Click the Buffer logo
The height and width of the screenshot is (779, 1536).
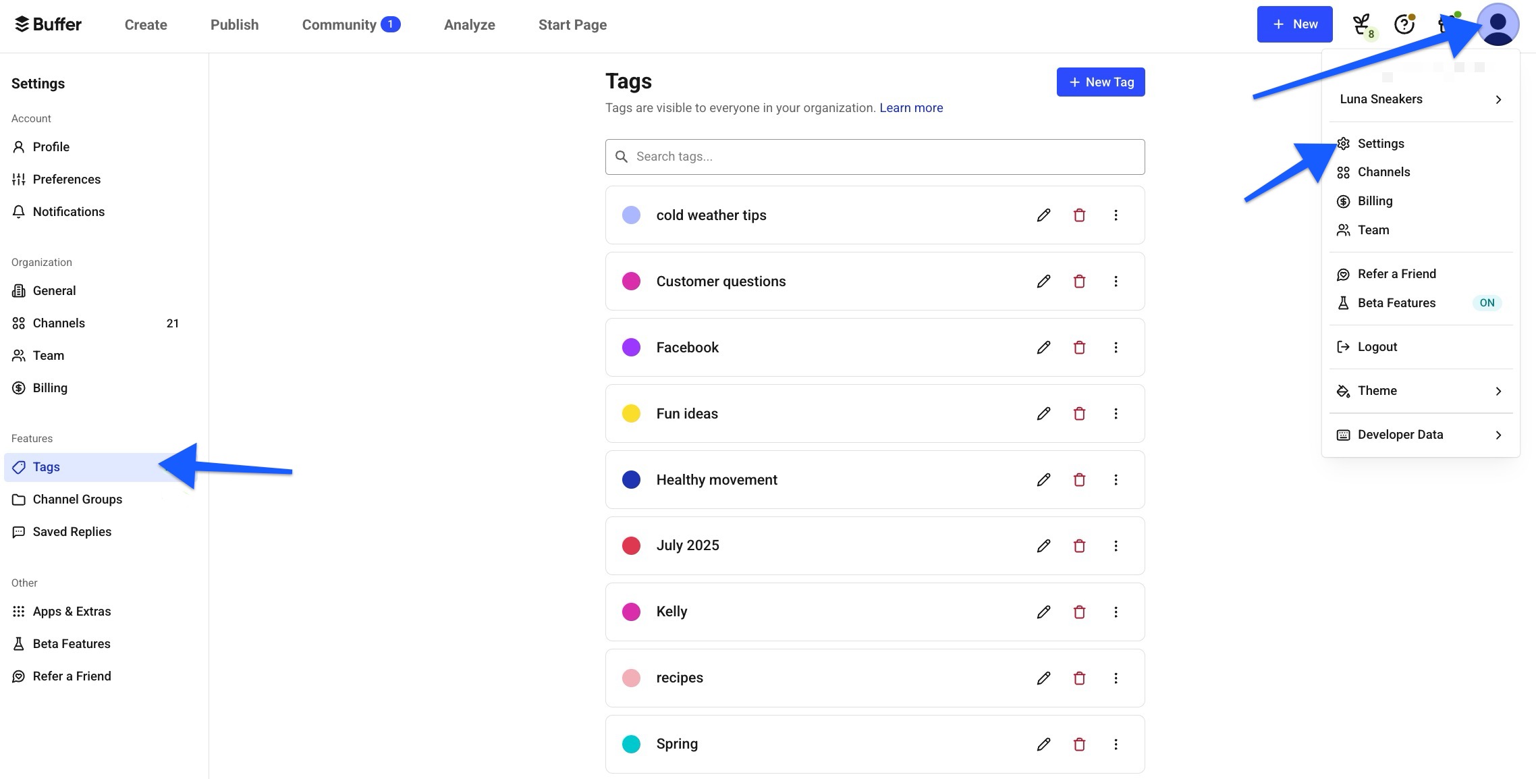click(x=48, y=24)
